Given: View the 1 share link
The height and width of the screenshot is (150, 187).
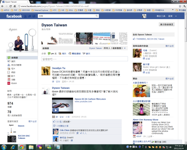Looking at the screenshot, I should click(x=62, y=126).
